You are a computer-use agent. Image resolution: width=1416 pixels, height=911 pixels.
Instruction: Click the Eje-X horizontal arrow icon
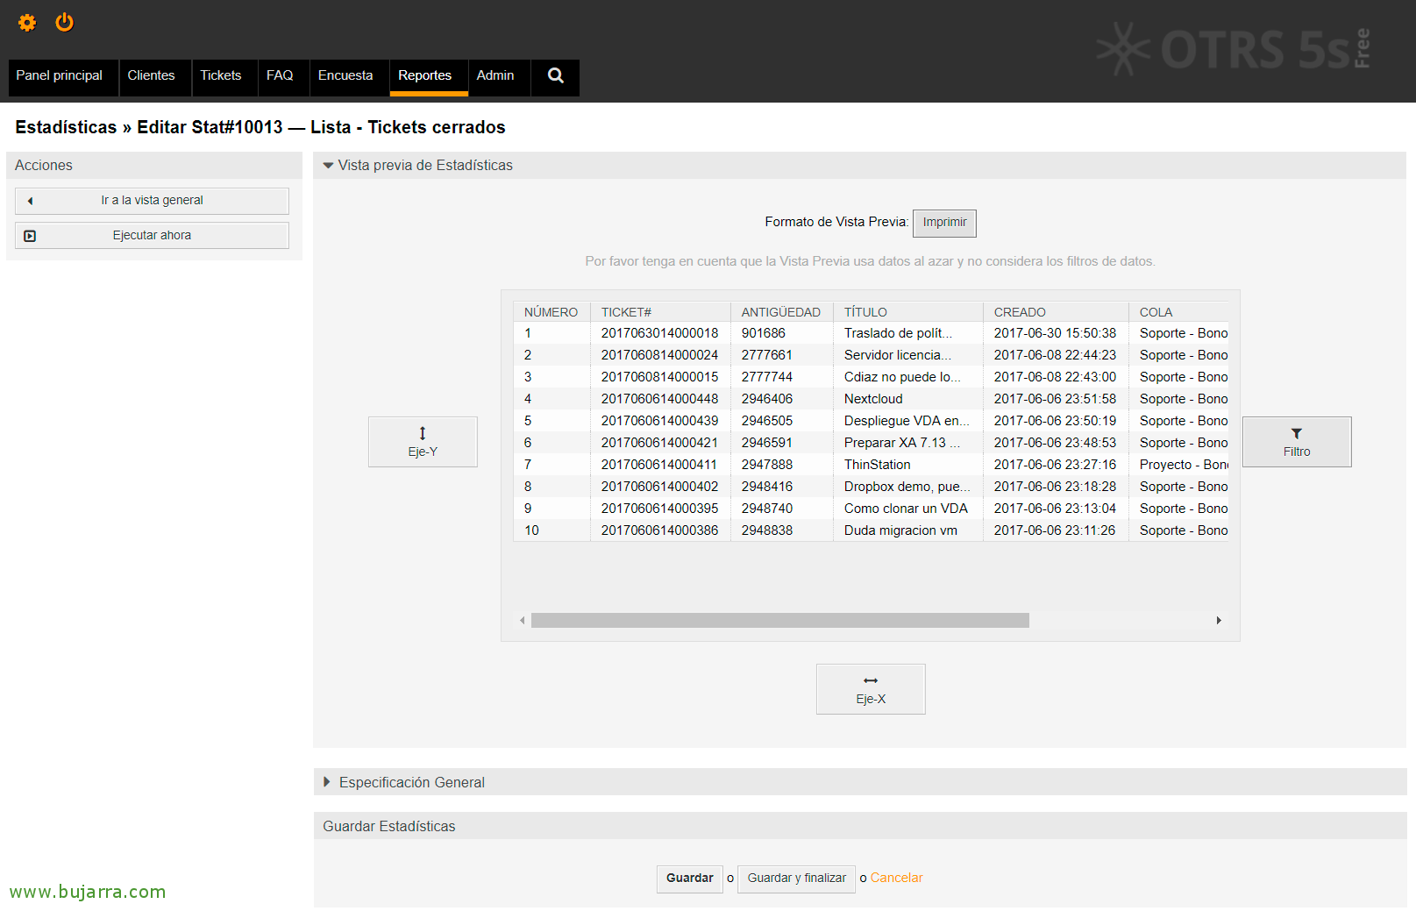click(x=870, y=681)
